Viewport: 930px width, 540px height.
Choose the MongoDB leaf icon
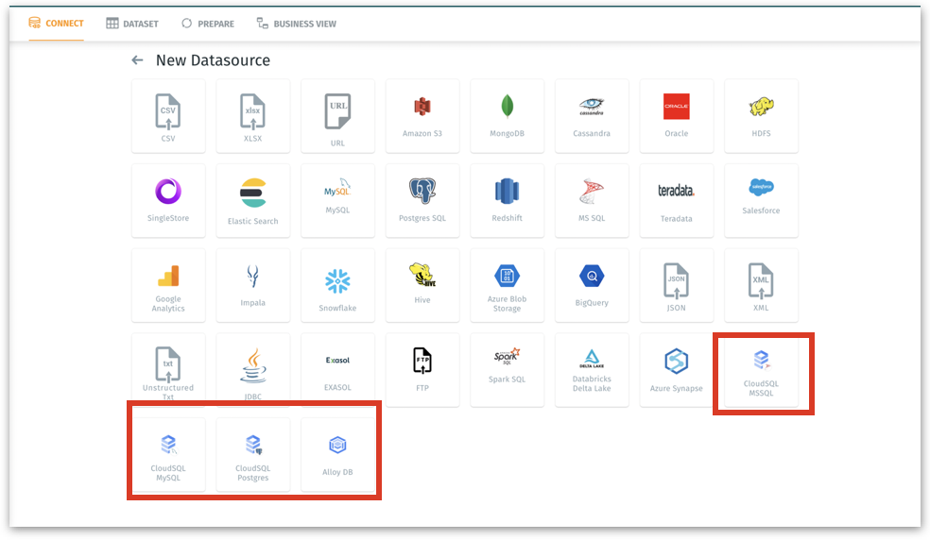pyautogui.click(x=508, y=107)
